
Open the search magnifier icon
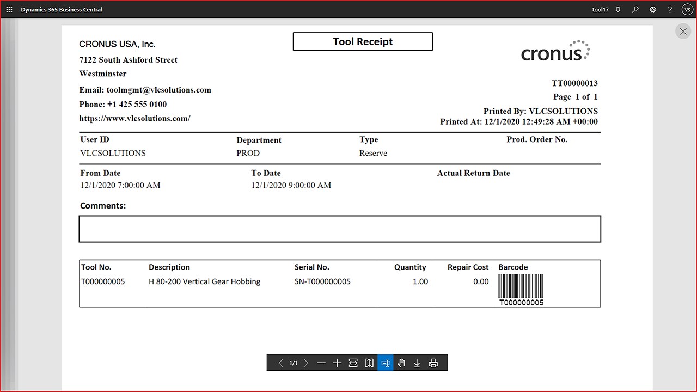(x=635, y=9)
